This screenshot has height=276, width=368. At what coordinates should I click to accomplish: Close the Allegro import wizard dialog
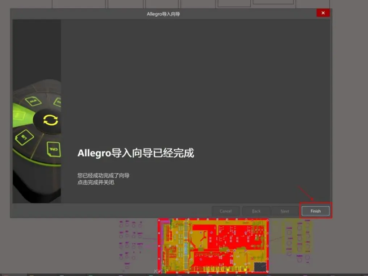tap(323, 13)
